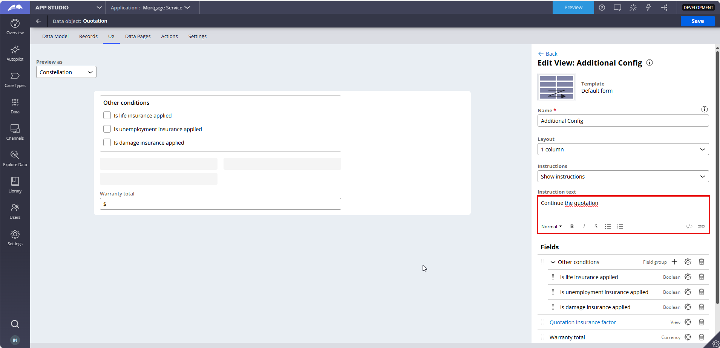Open the chat/comments icon in header
The height and width of the screenshot is (348, 720).
point(617,8)
